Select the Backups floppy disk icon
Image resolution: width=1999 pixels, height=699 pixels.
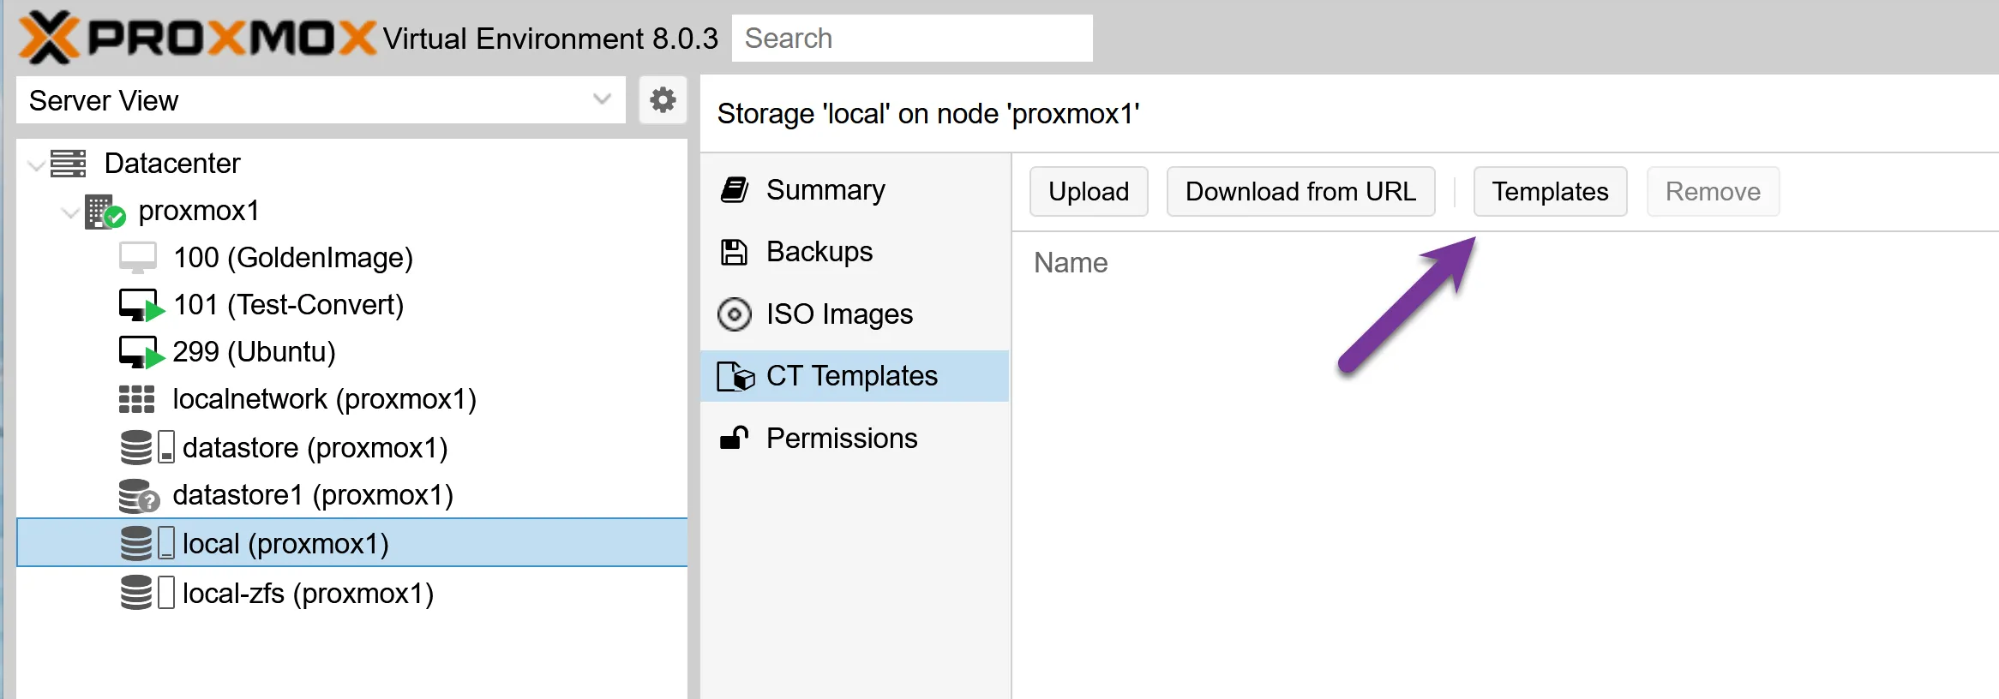point(735,251)
